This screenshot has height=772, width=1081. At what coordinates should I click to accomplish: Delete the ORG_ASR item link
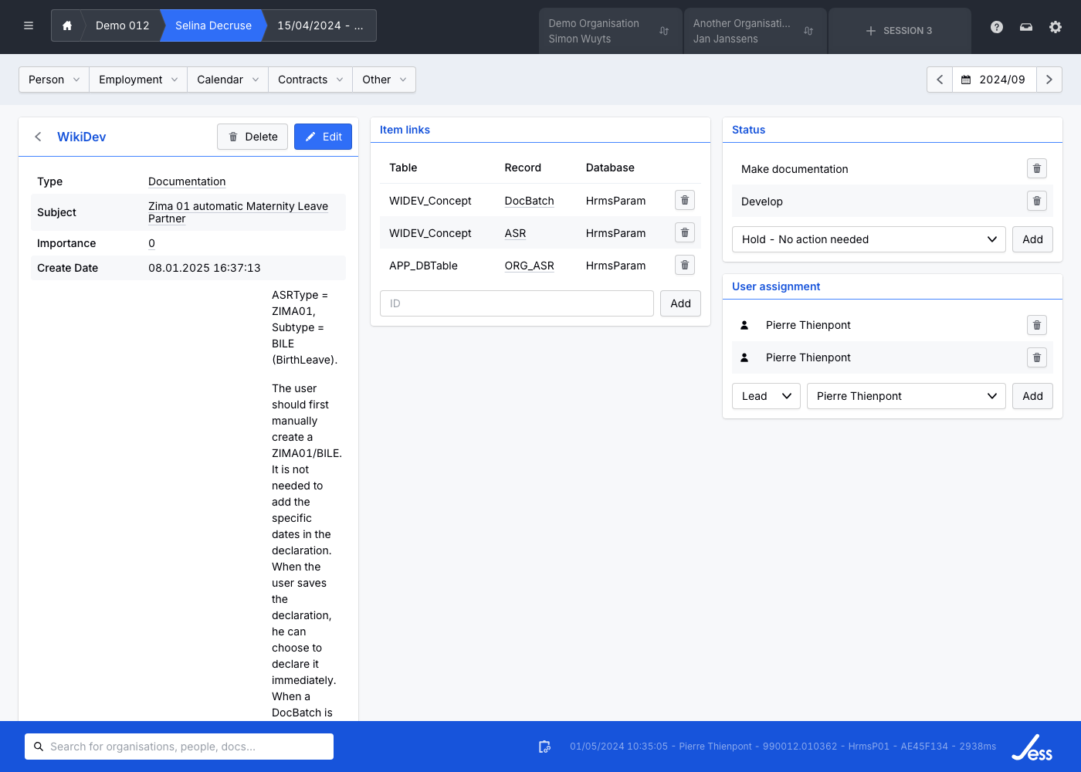(x=685, y=266)
